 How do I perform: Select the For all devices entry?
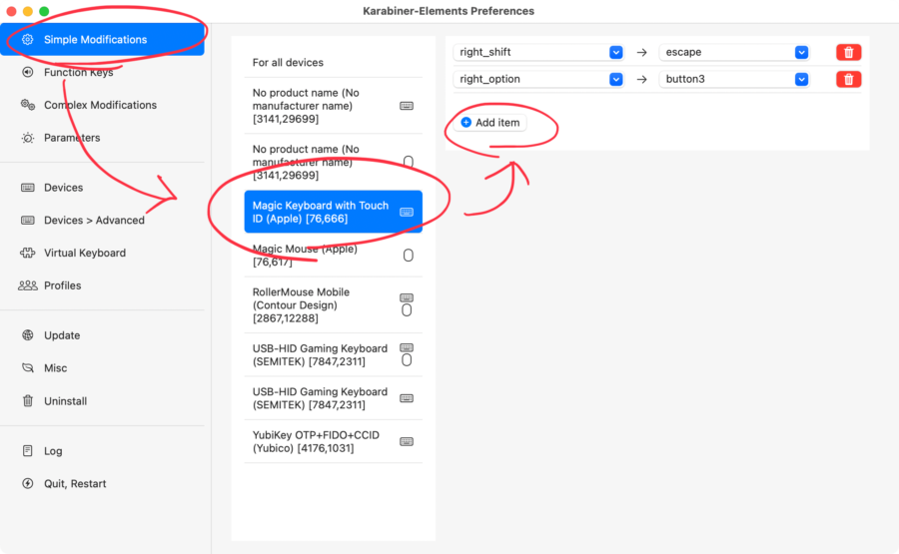coord(288,63)
